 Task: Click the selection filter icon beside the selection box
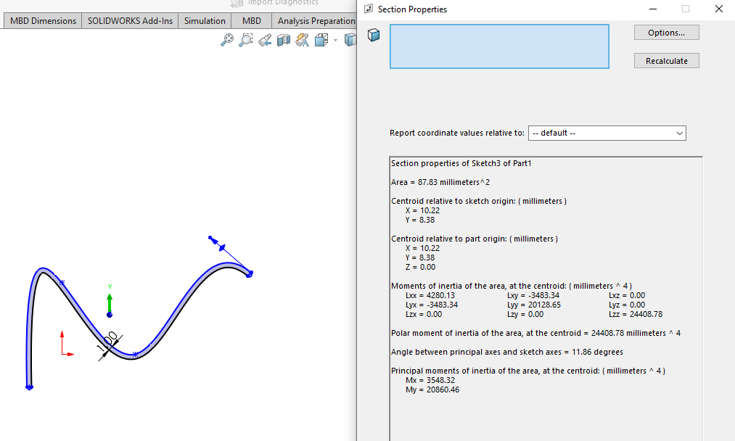(374, 35)
